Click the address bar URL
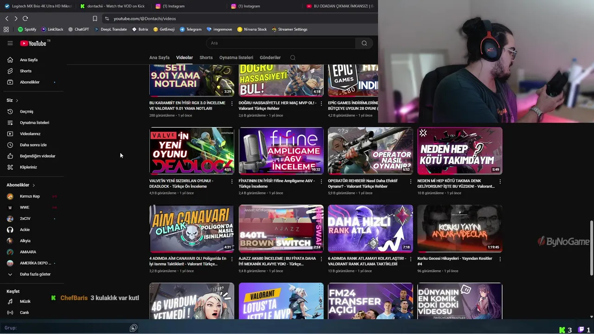 [x=145, y=19]
